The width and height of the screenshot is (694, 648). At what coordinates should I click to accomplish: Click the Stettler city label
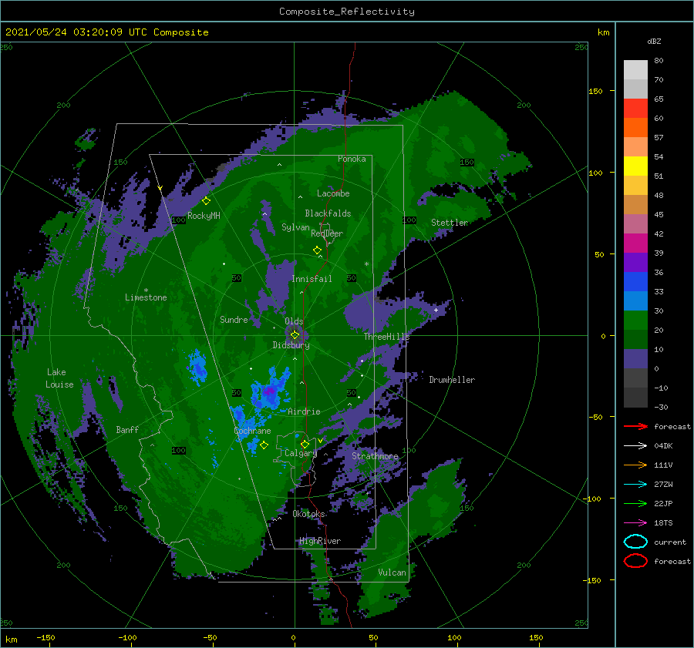450,223
